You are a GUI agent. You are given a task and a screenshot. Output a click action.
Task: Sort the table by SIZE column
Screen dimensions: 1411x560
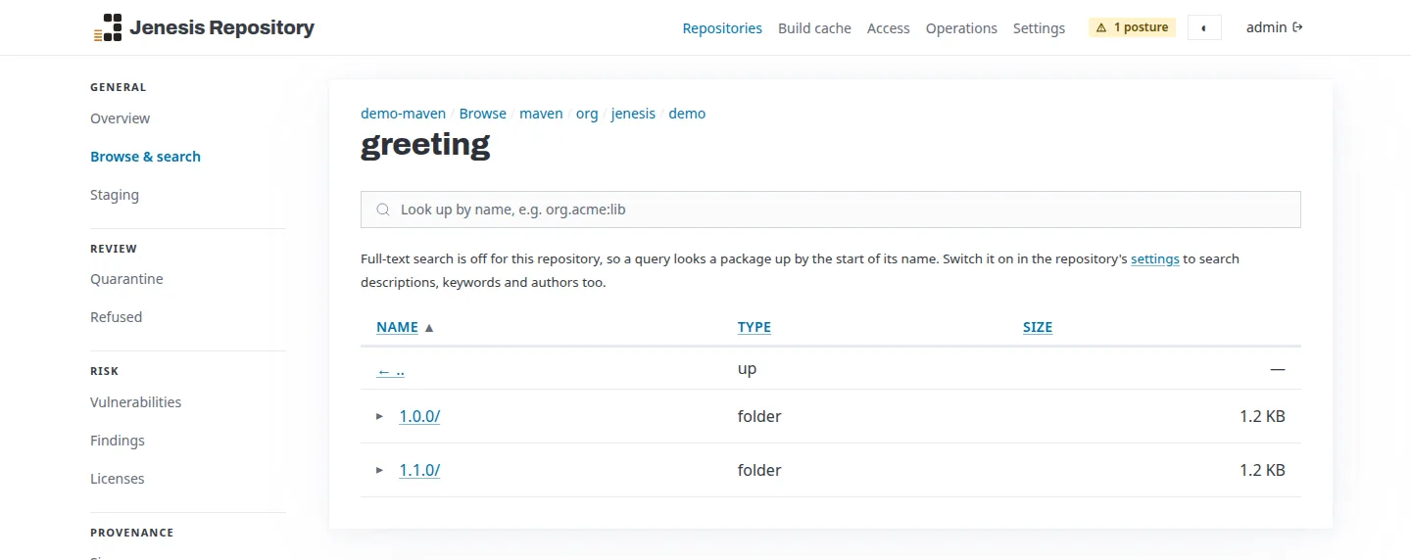click(x=1038, y=327)
